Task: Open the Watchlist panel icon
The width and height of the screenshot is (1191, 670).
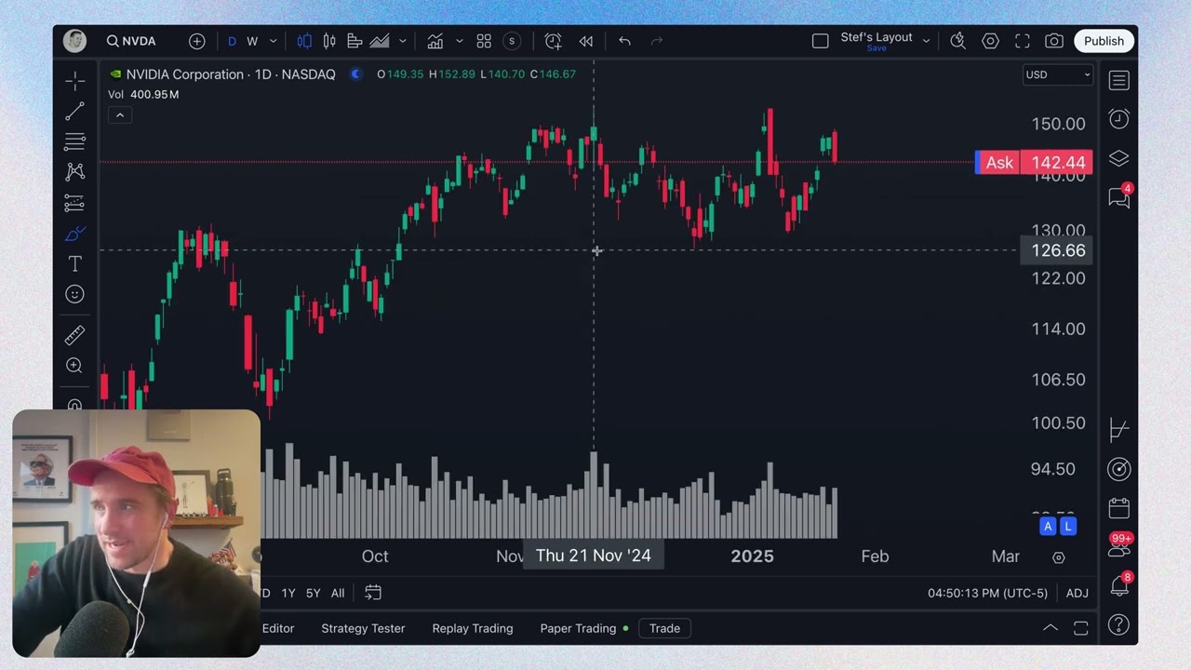Action: 1119,81
